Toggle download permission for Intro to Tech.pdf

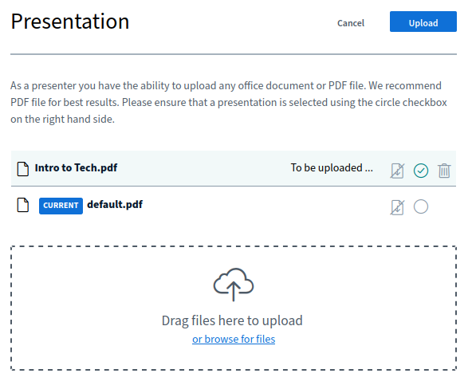coord(397,171)
